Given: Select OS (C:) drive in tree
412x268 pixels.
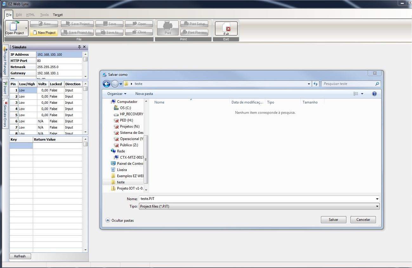Looking at the screenshot, I should [125, 108].
